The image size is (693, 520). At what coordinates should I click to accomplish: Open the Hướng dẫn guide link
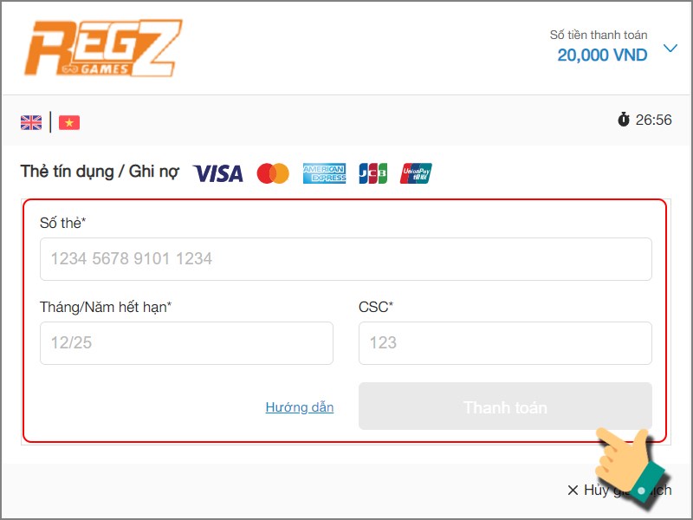point(300,407)
